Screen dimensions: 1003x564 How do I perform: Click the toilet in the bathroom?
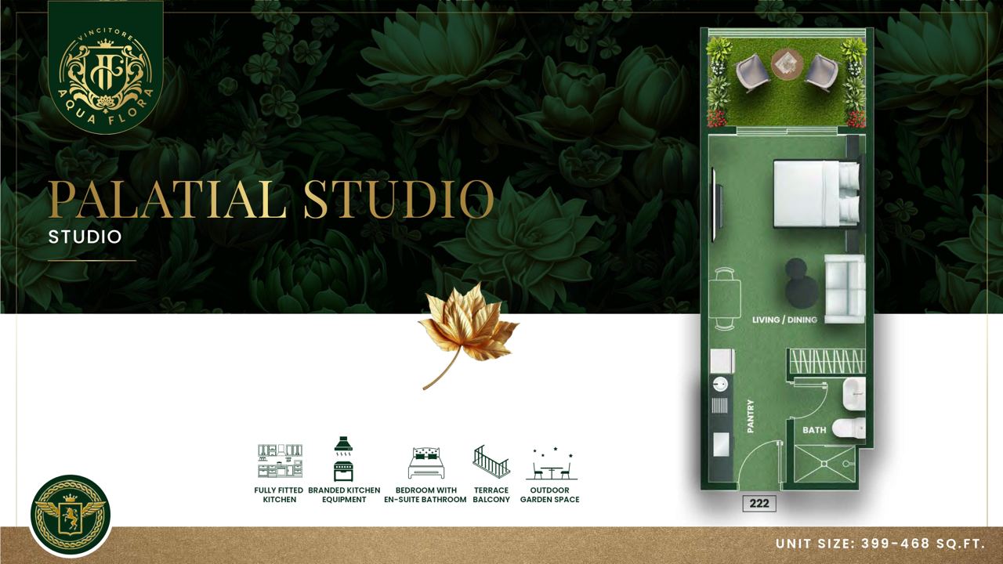point(849,427)
